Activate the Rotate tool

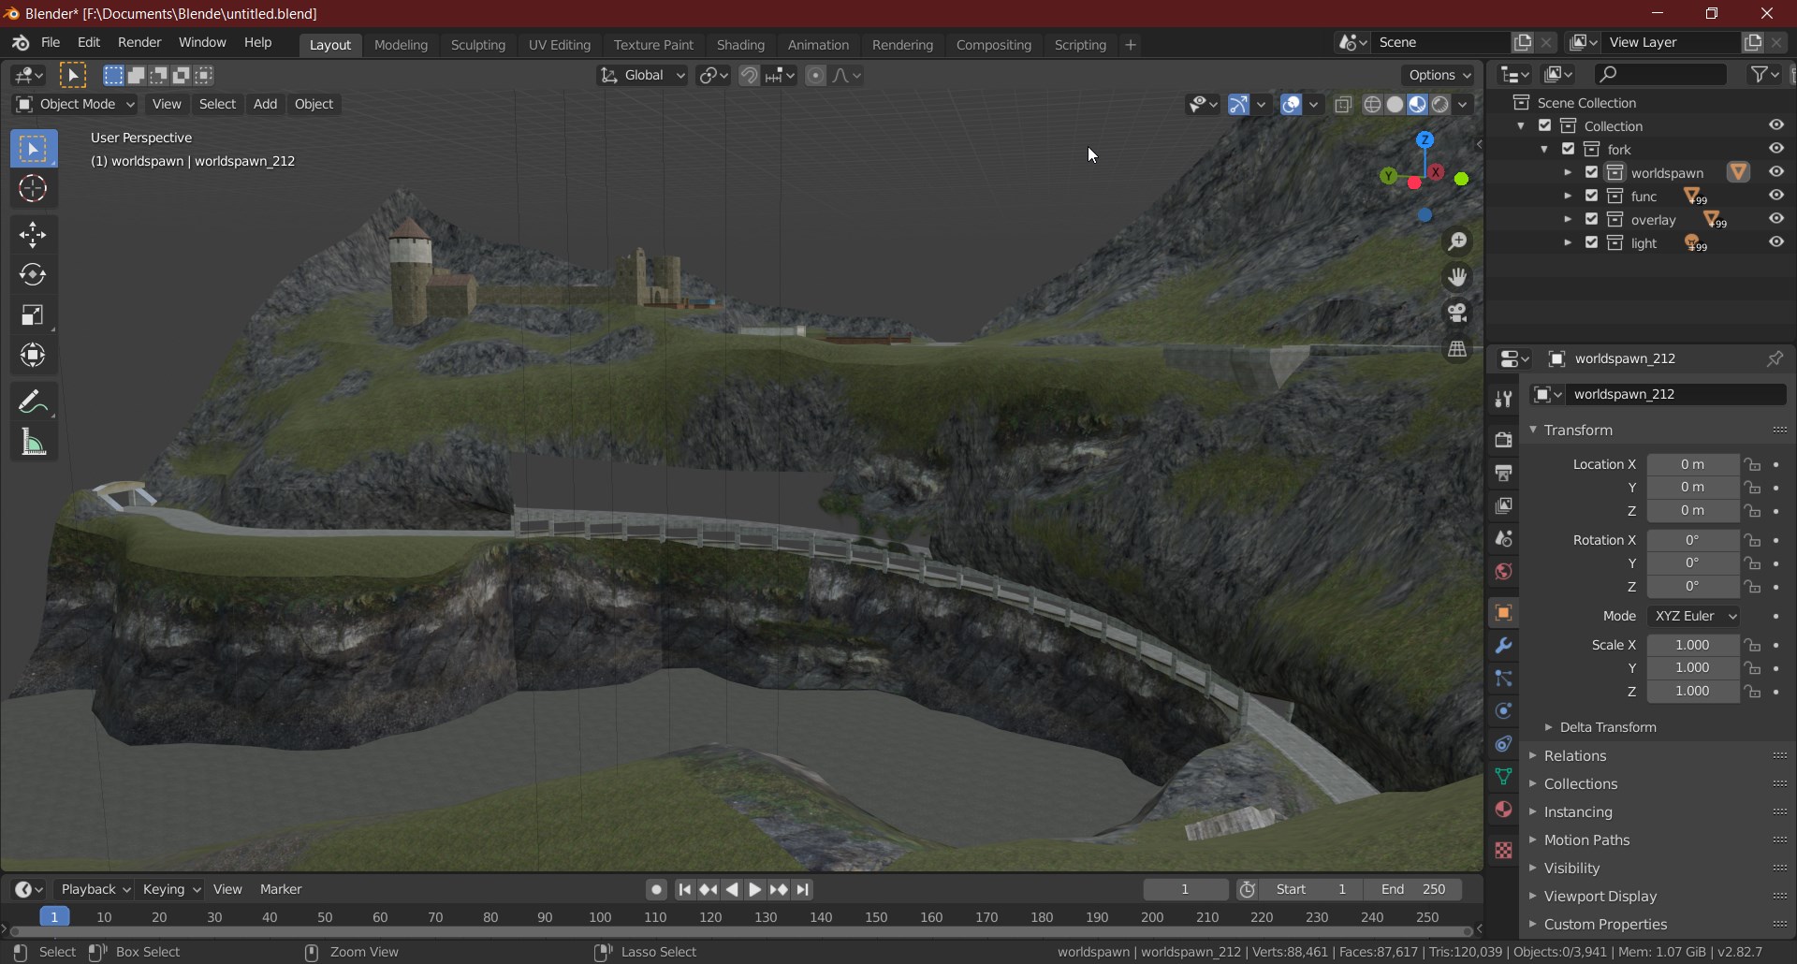pos(33,275)
